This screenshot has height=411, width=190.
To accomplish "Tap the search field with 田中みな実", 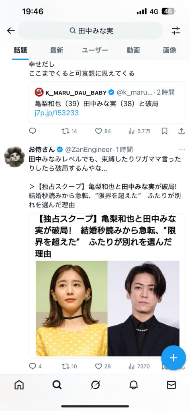I will (x=91, y=31).
